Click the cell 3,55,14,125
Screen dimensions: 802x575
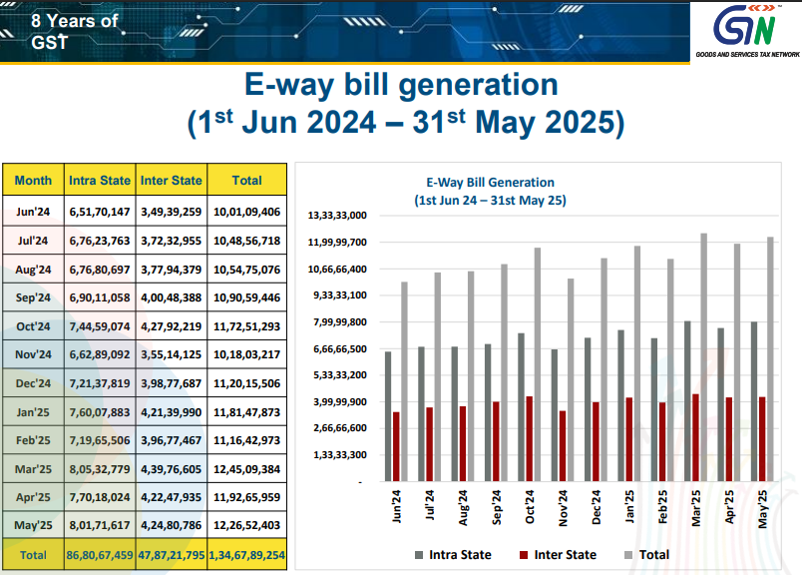pyautogui.click(x=172, y=354)
